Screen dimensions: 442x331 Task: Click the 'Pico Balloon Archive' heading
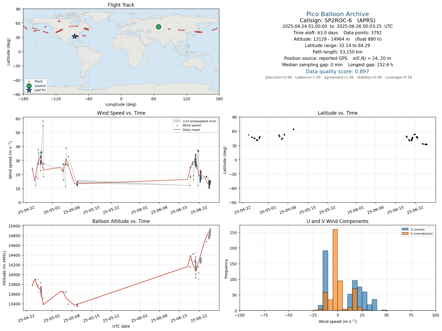pyautogui.click(x=337, y=14)
